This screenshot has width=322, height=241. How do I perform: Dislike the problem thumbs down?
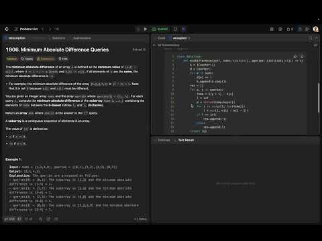coord(19,219)
